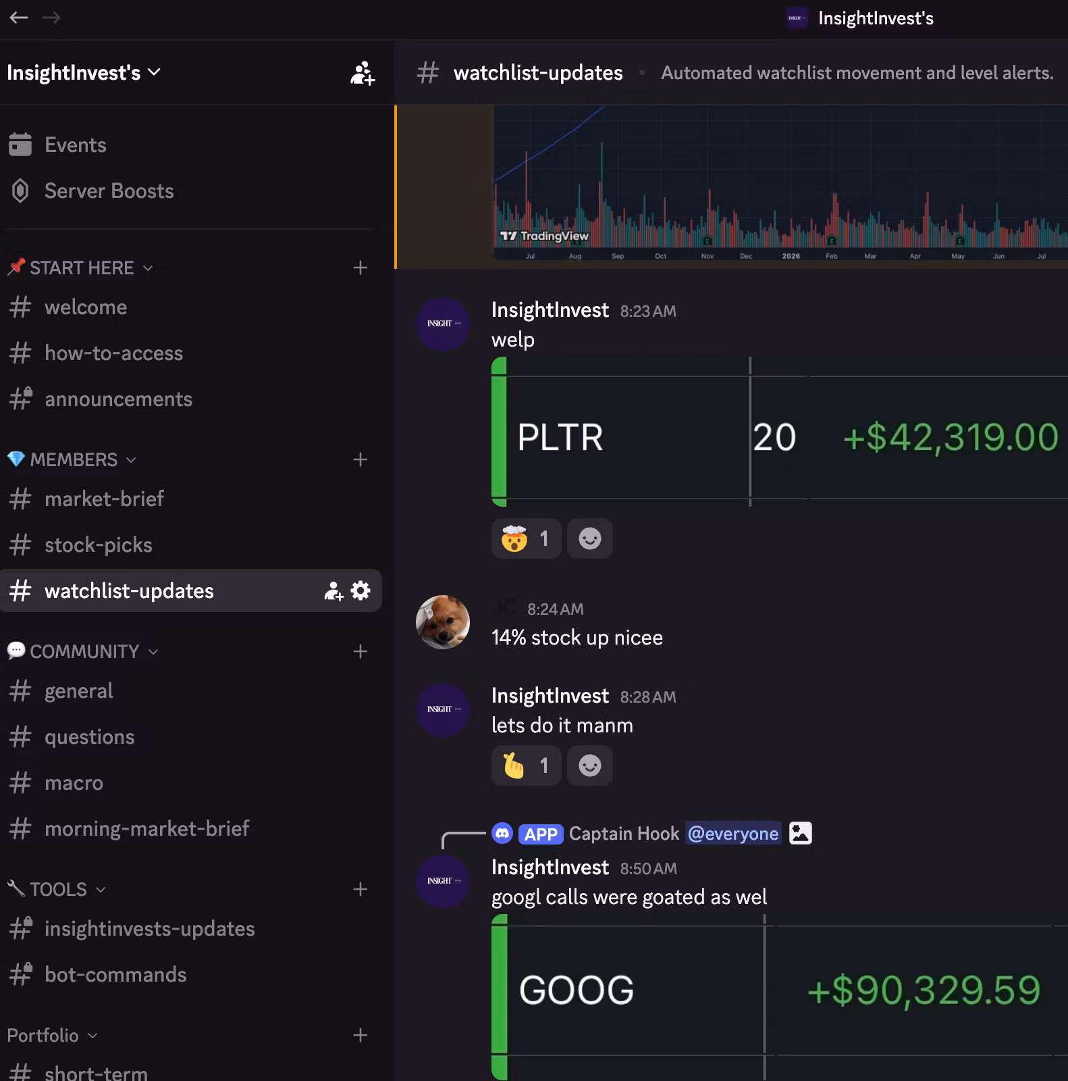Add a reaction to the welp message
Screen dimensions: 1068x1081
590,538
